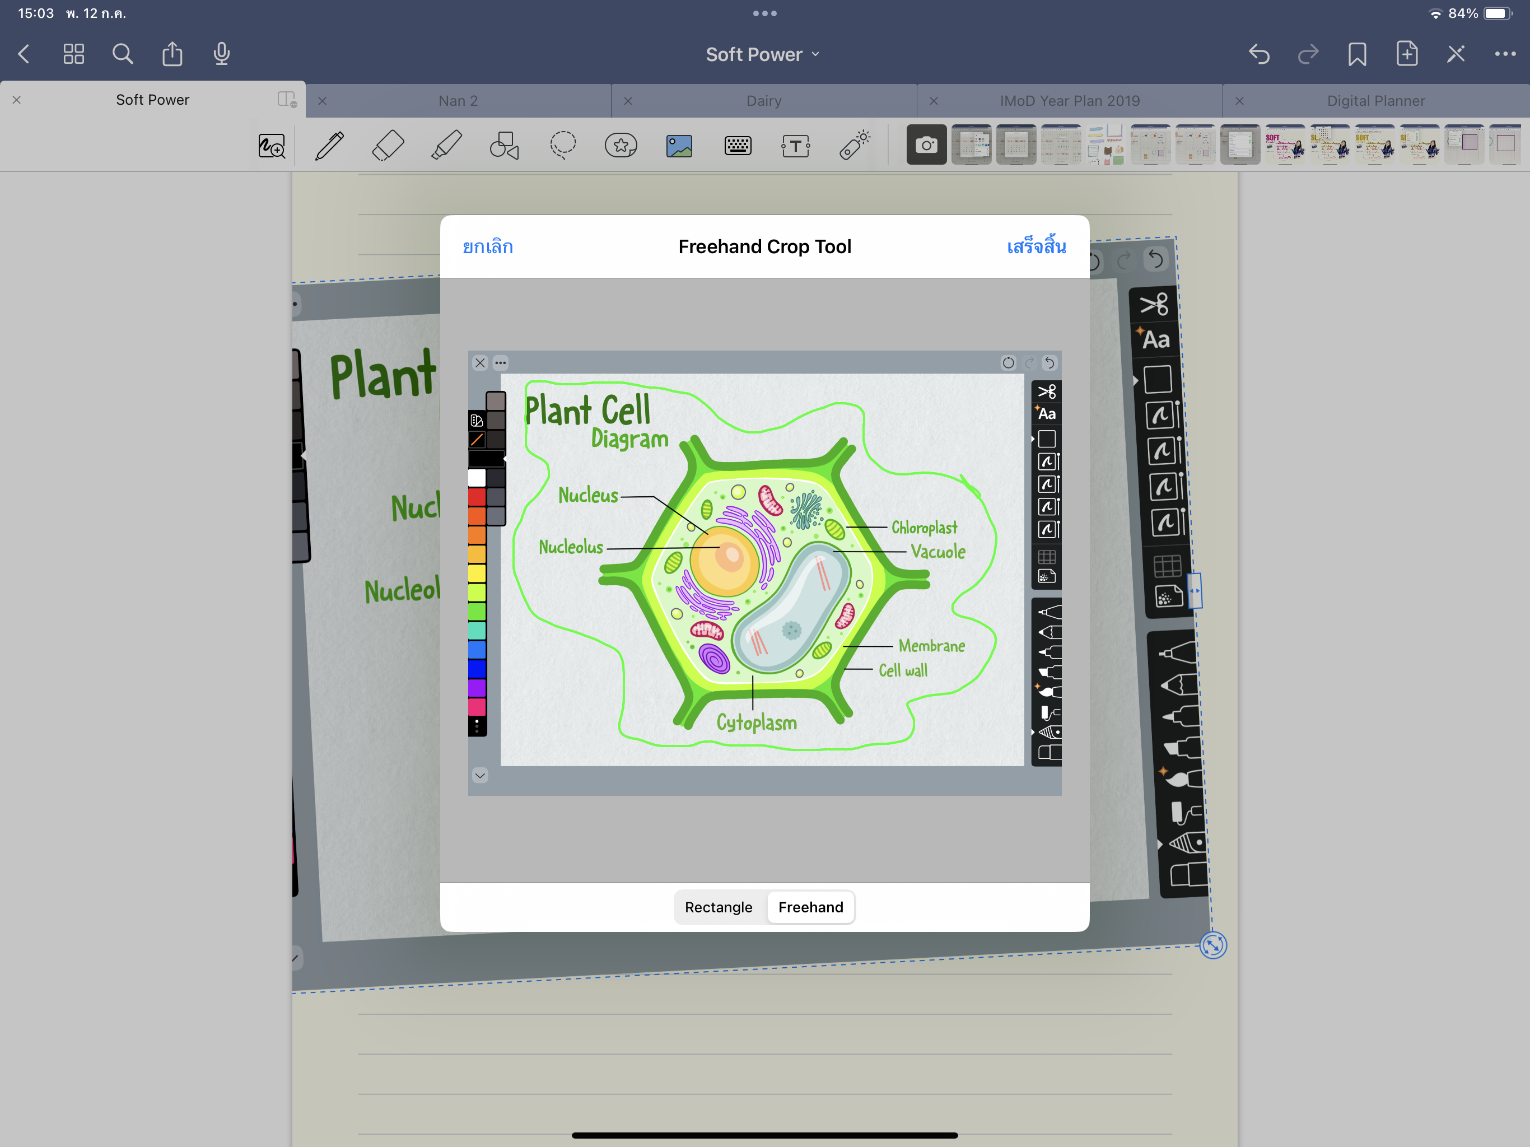Viewport: 1530px width, 1147px height.
Task: Open the Digital Planner tab
Action: click(1375, 101)
